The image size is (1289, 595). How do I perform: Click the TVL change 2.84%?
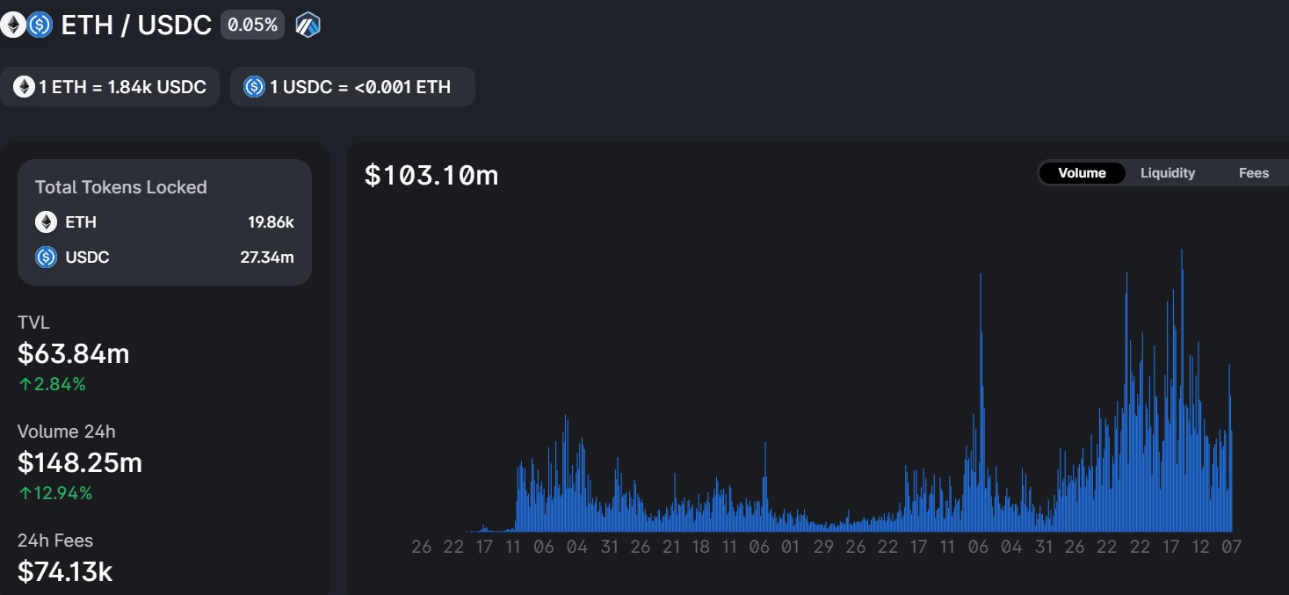(52, 384)
